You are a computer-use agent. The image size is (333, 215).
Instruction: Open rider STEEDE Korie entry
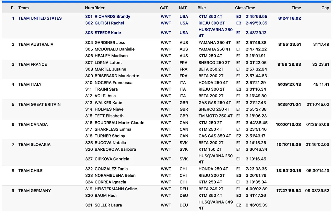(x=108, y=33)
